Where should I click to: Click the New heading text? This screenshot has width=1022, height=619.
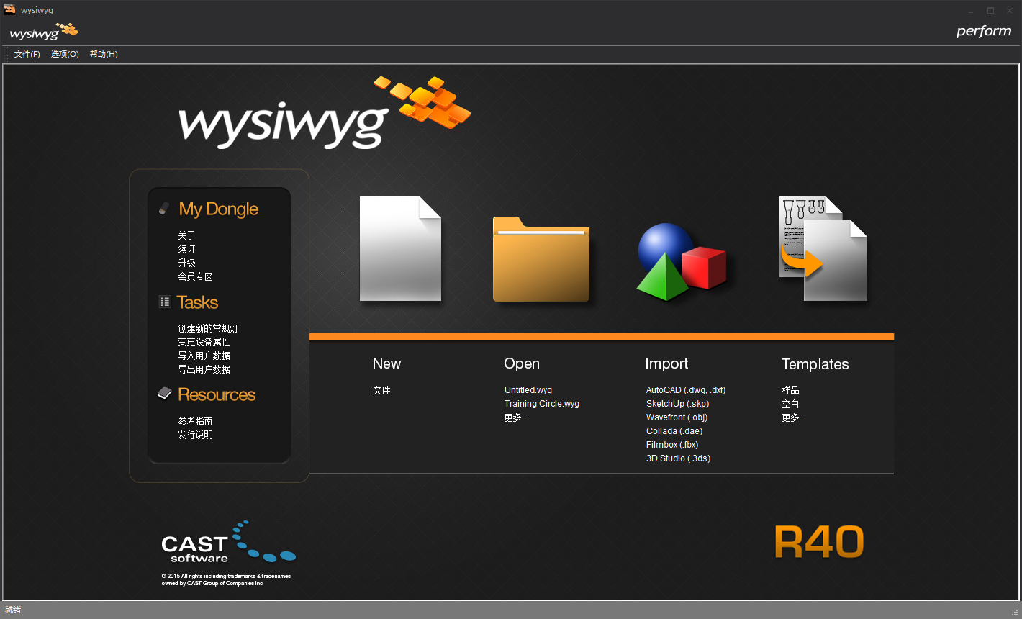point(387,363)
